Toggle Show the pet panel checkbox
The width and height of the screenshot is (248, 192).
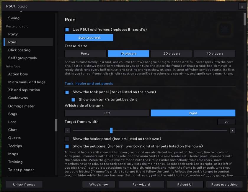point(67,147)
